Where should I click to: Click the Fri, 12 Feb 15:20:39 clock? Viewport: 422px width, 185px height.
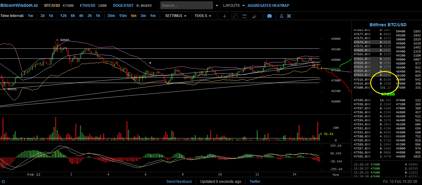pyautogui.click(x=401, y=182)
